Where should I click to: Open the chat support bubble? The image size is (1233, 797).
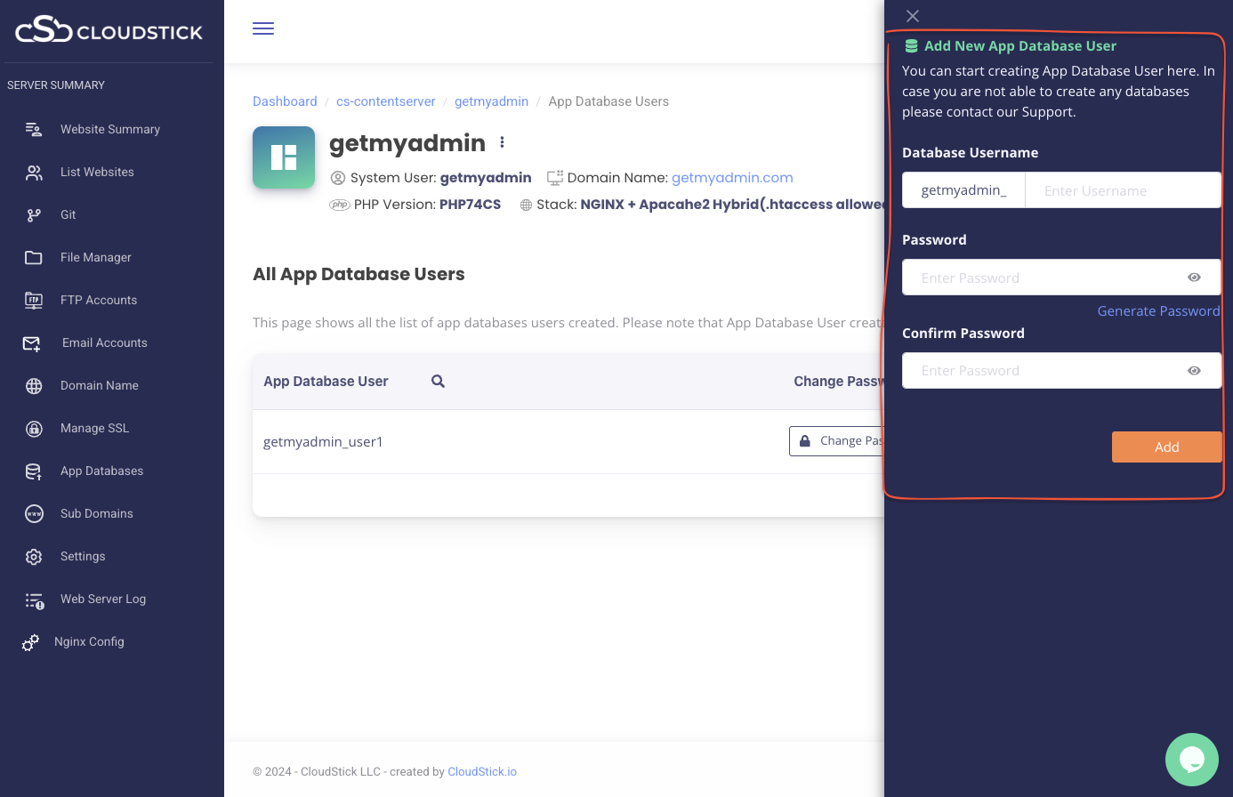[1191, 760]
